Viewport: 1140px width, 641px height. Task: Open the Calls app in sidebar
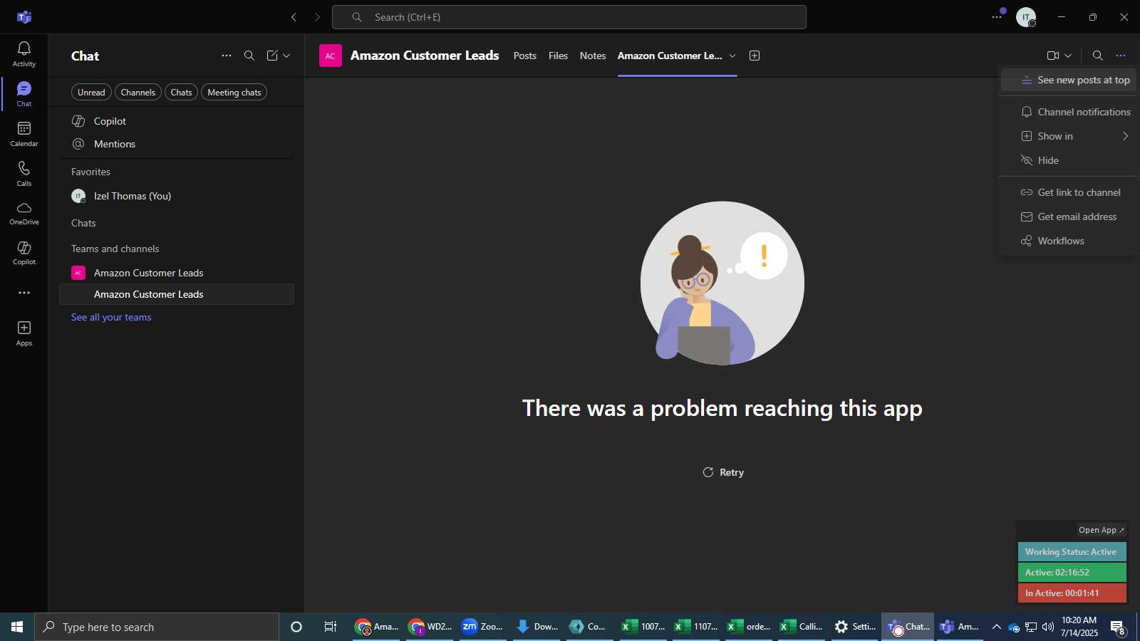coord(24,174)
